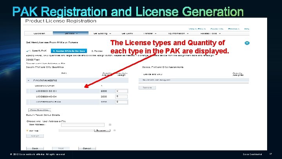Go to step 3 Review
Viewport: 282px width, 159px height.
click(x=97, y=51)
